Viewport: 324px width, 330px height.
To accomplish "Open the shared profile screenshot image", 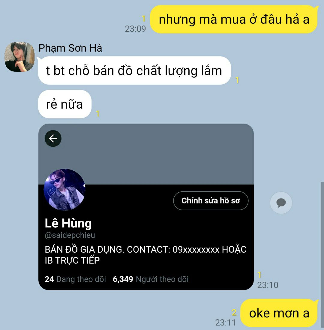I will click(146, 207).
